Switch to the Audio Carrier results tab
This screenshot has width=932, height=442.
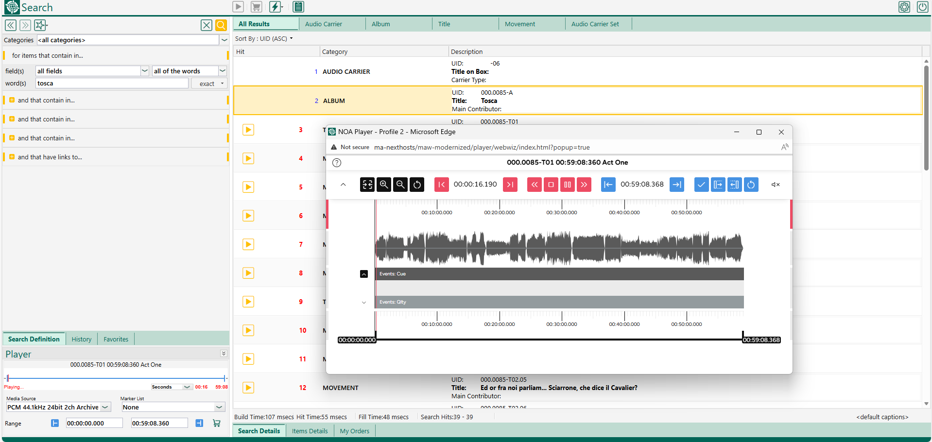pyautogui.click(x=324, y=24)
